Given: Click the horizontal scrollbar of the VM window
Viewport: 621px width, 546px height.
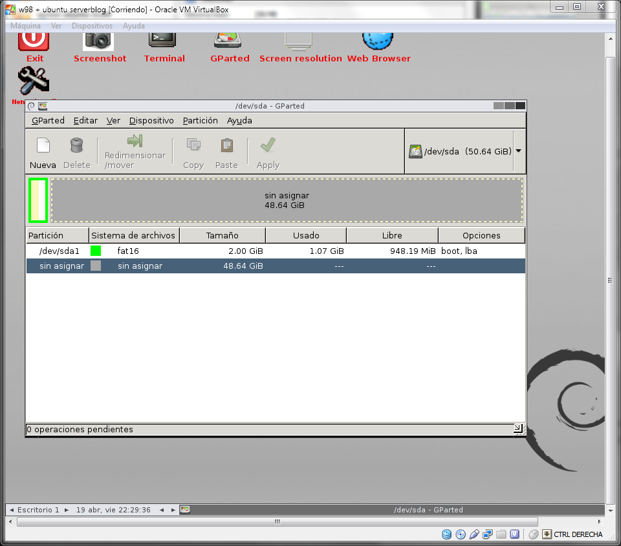Looking at the screenshot, I should (278, 521).
